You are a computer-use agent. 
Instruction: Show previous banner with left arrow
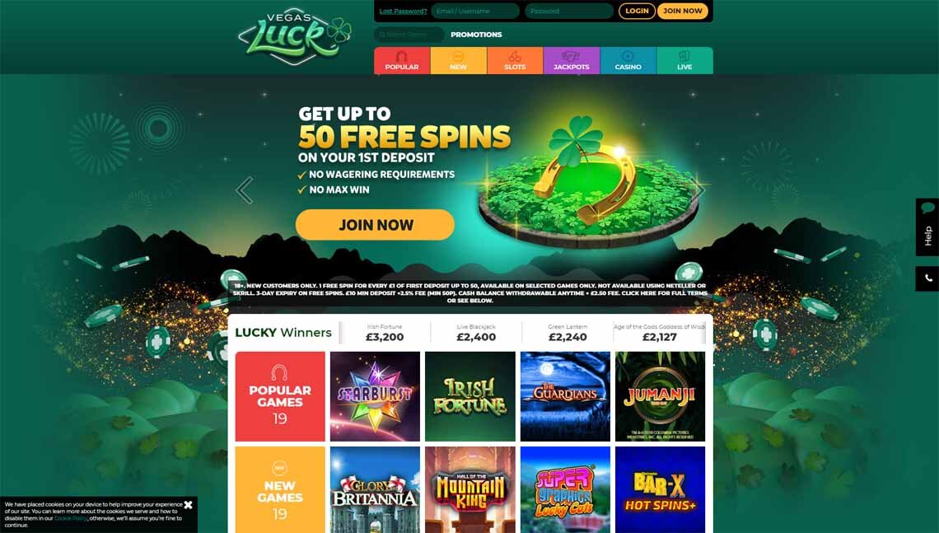[245, 190]
